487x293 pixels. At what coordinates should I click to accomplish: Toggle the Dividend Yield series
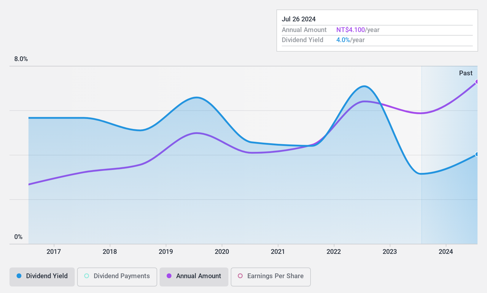(x=42, y=277)
